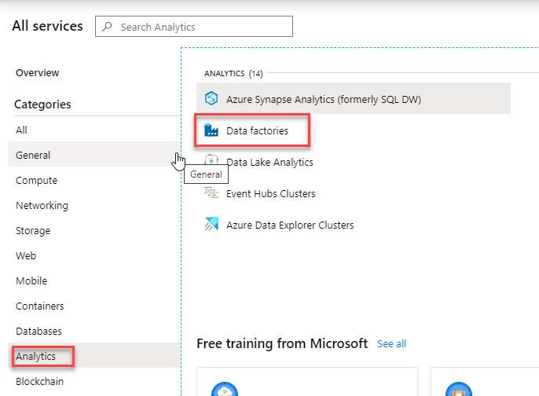Click the Azure Data Explorer Clusters icon

coord(211,224)
